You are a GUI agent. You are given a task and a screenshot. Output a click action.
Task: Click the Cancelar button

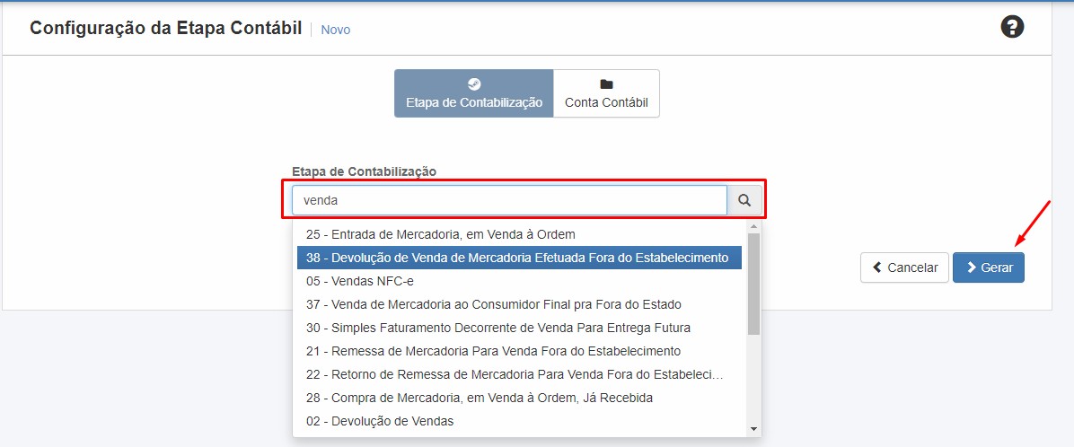point(904,267)
